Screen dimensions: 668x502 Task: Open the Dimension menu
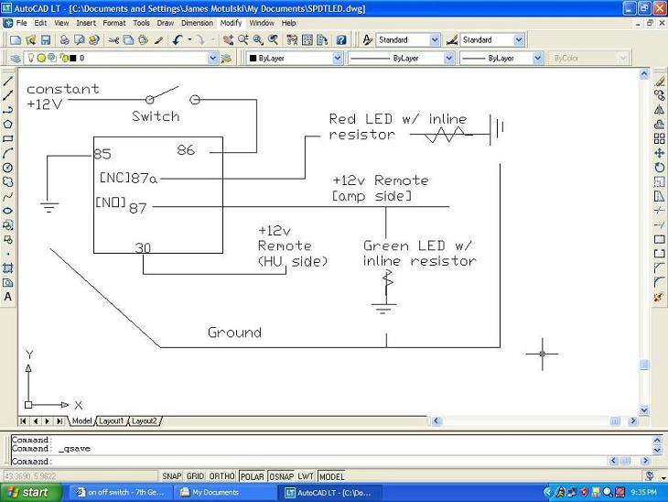[x=197, y=22]
